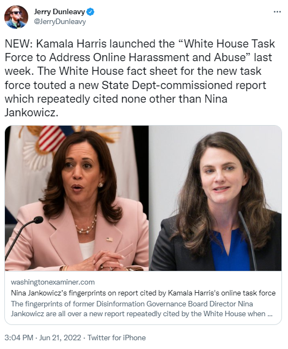Click the quoted task force name in tweet
The image size is (288, 349).
point(140,51)
